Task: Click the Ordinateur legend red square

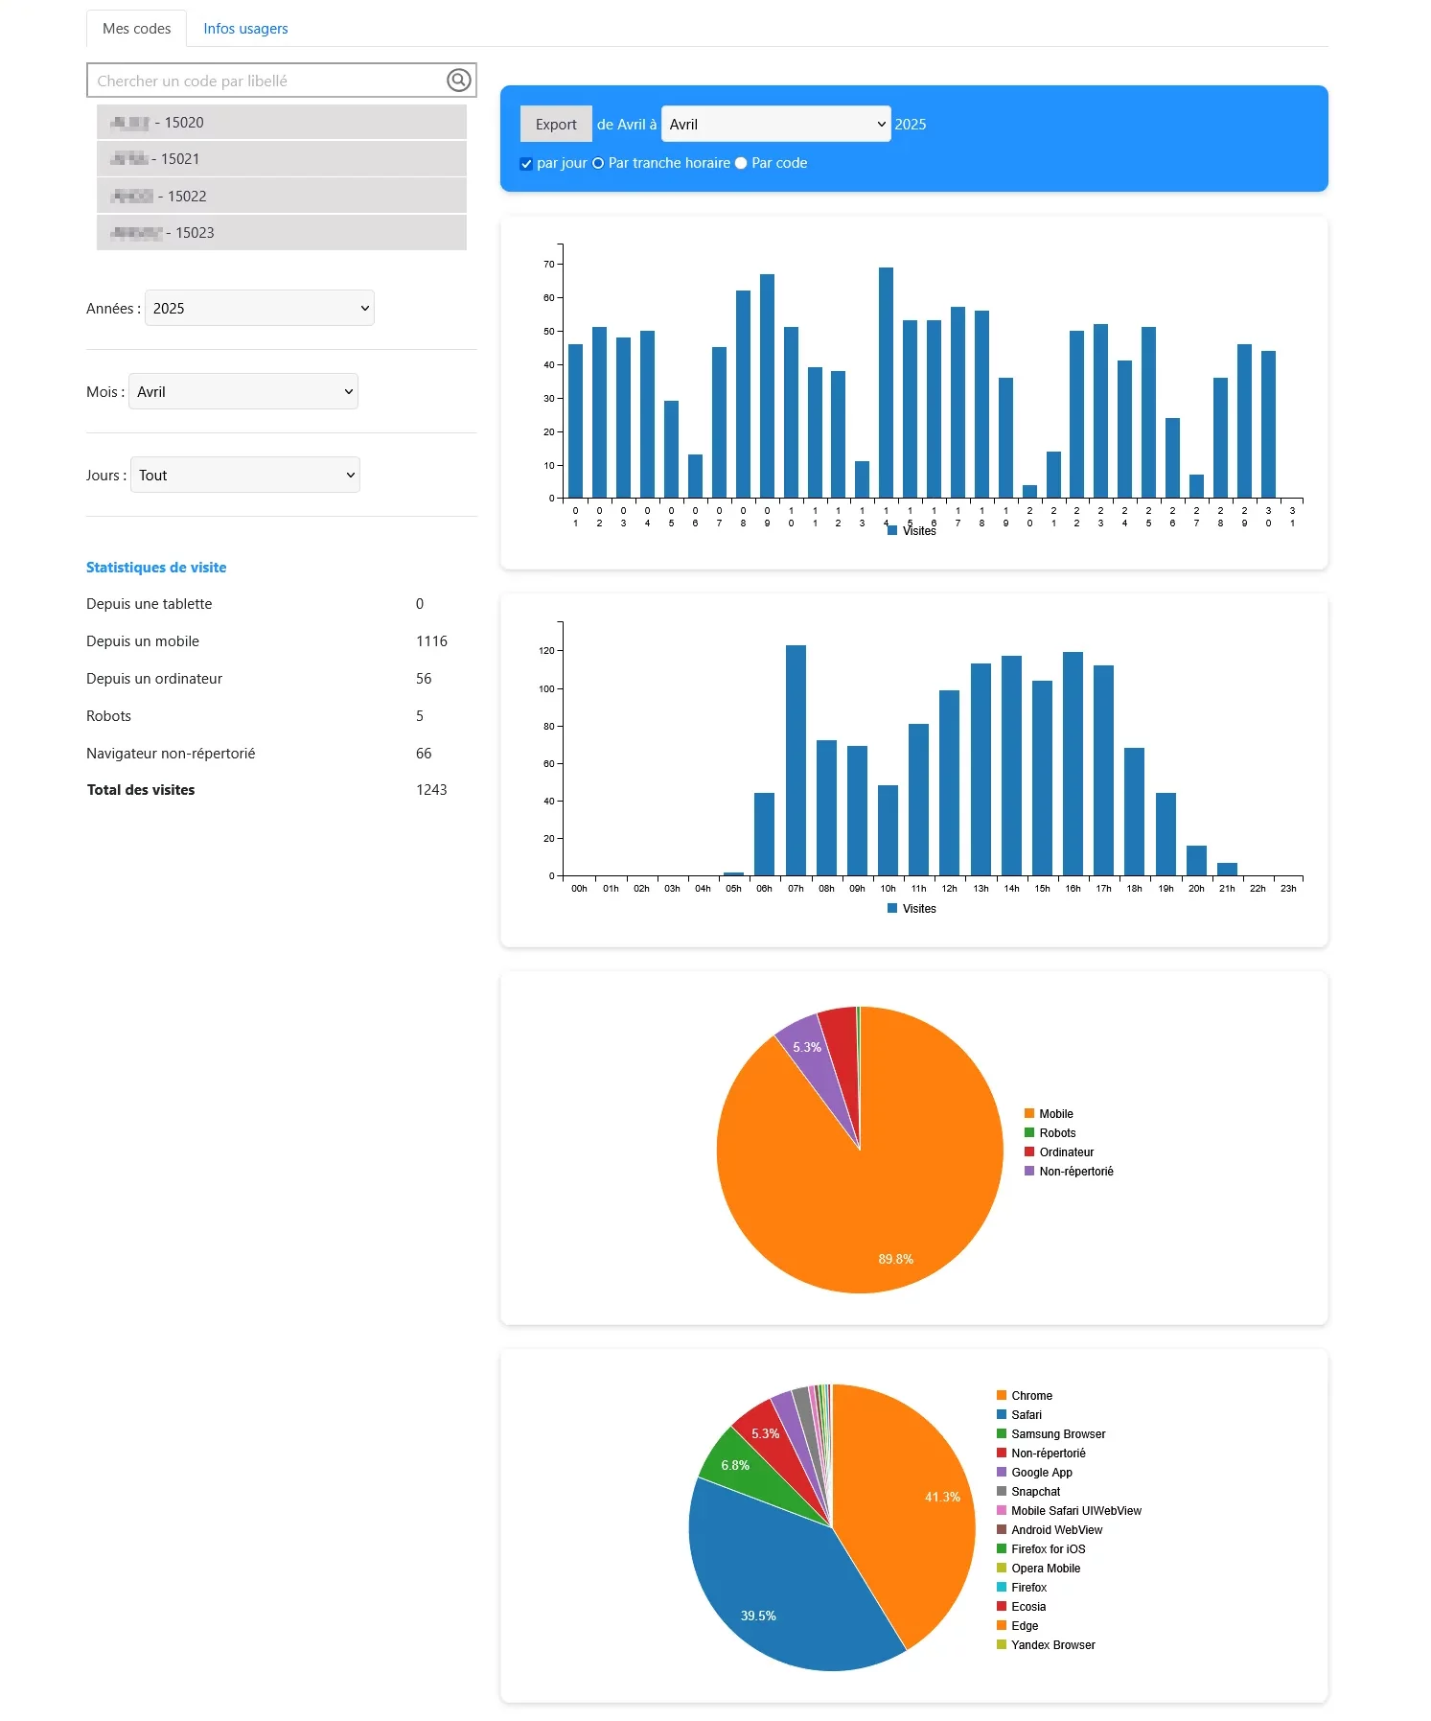Action: point(1029,1151)
